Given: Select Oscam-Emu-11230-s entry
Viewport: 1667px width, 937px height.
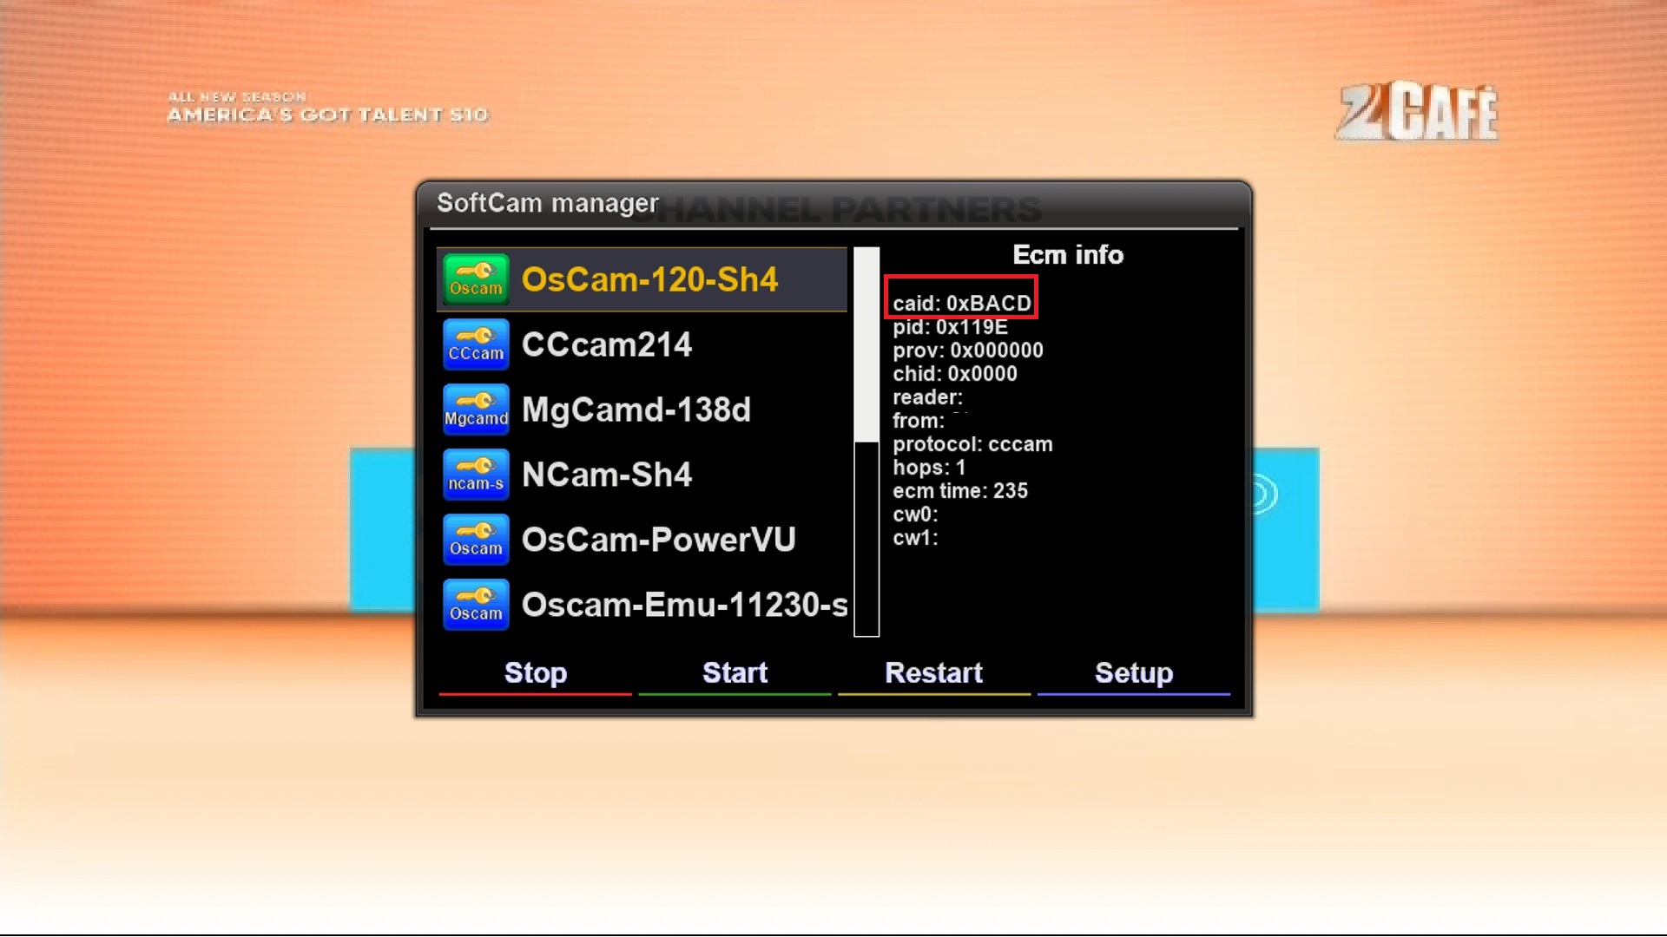Looking at the screenshot, I should tap(642, 605).
